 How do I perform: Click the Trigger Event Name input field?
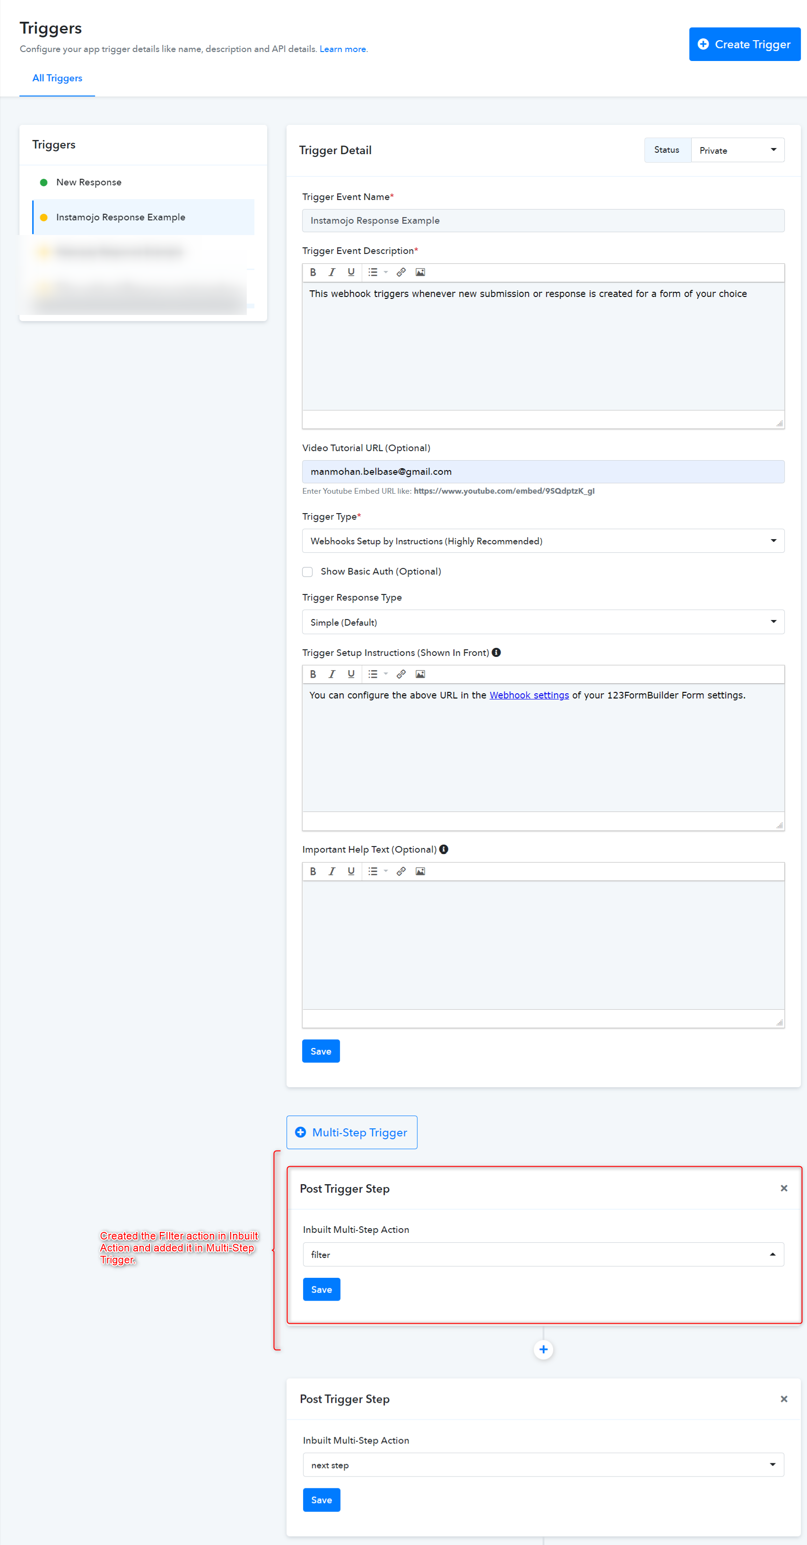click(x=543, y=221)
